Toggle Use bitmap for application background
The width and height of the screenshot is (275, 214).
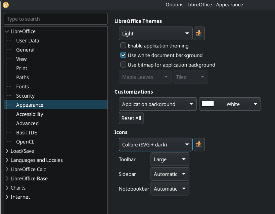(124, 65)
